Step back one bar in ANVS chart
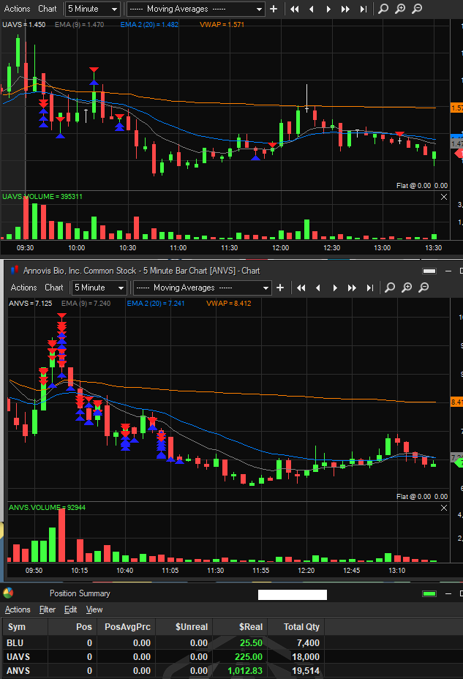The image size is (463, 679). pos(318,288)
